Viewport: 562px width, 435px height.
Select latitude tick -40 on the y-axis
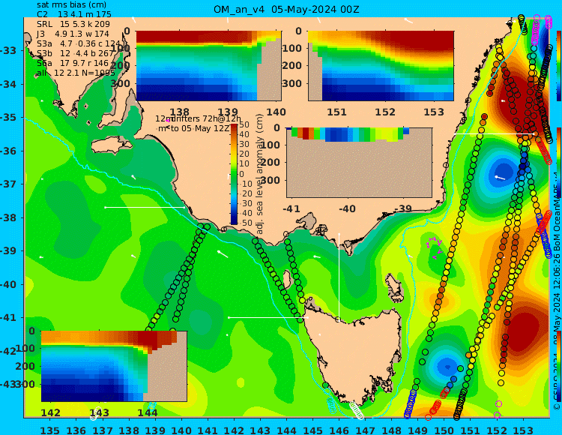click(8, 284)
